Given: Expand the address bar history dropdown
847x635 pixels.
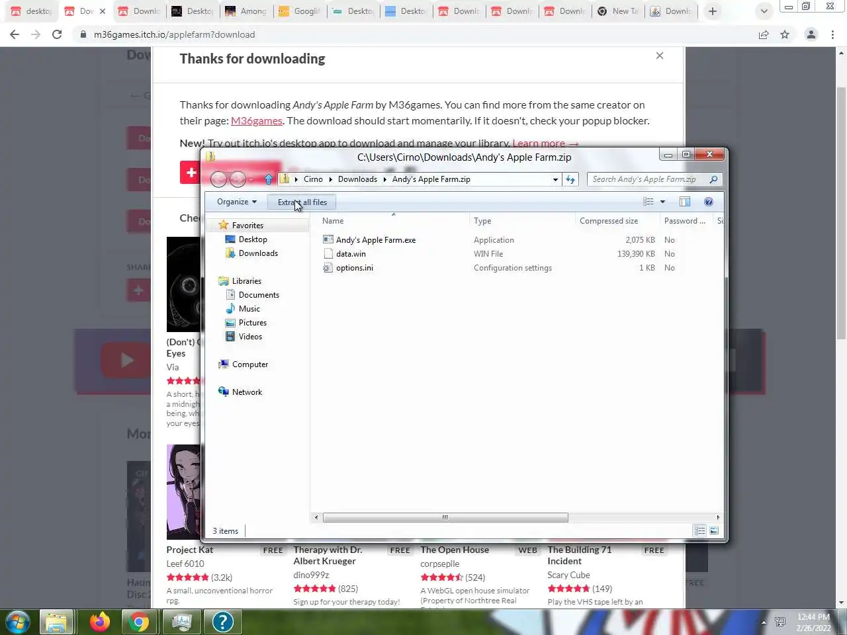Looking at the screenshot, I should [555, 179].
